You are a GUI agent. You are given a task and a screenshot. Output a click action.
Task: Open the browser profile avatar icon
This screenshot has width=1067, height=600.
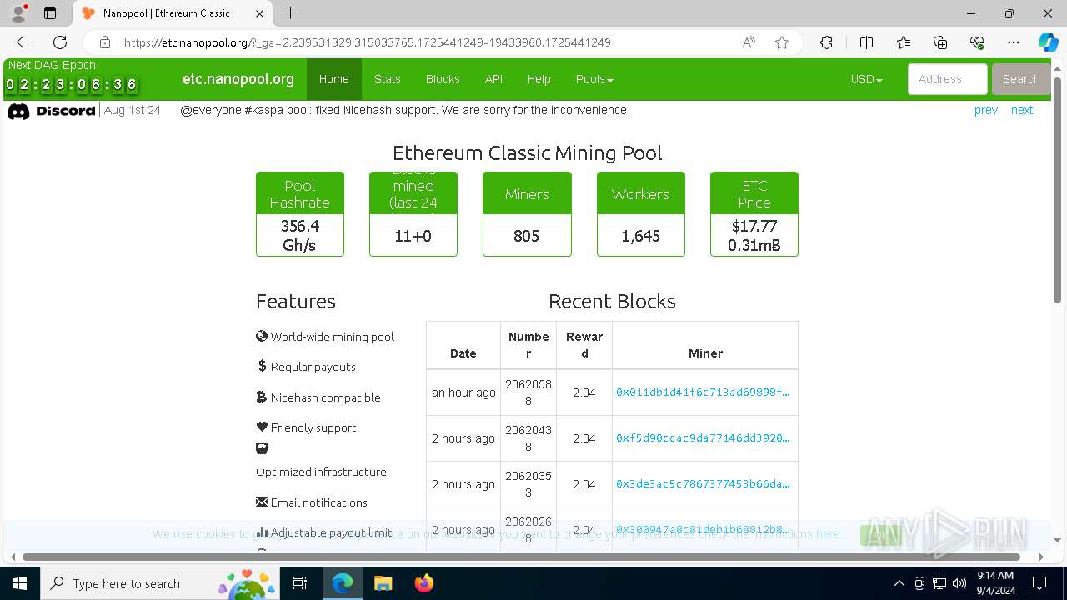coord(18,13)
